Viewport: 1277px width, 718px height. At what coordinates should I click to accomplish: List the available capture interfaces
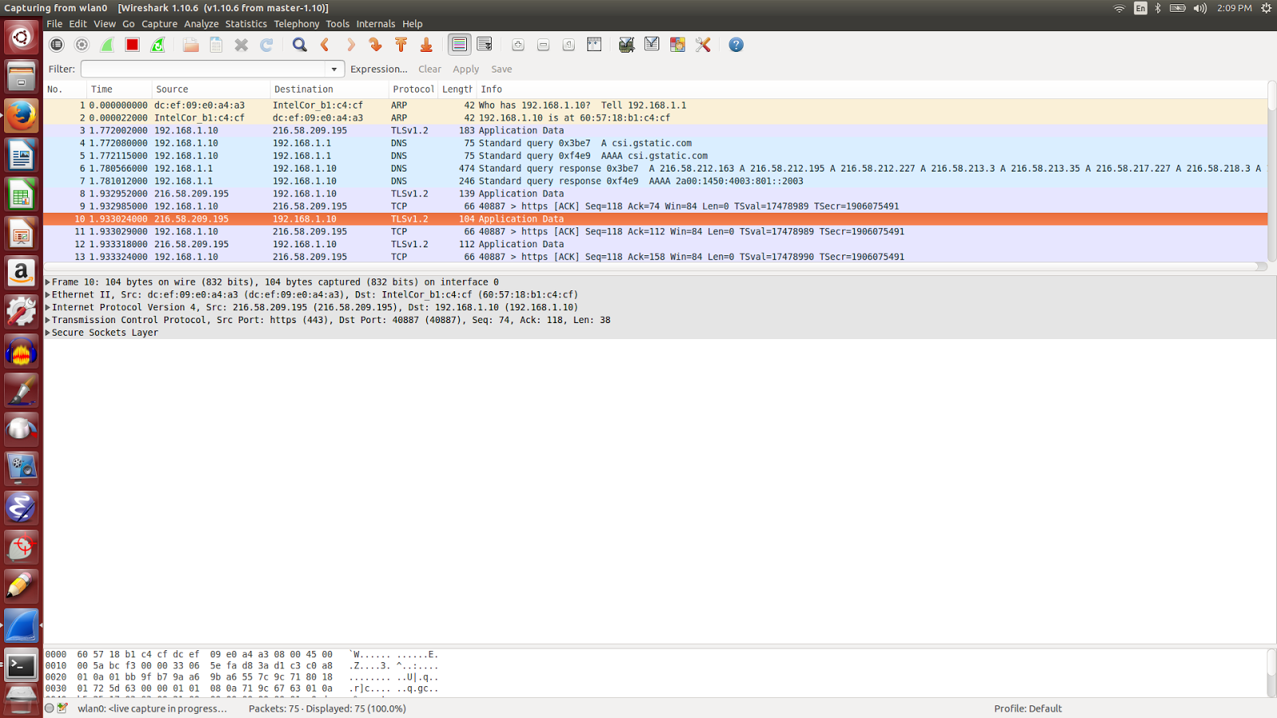(x=56, y=44)
